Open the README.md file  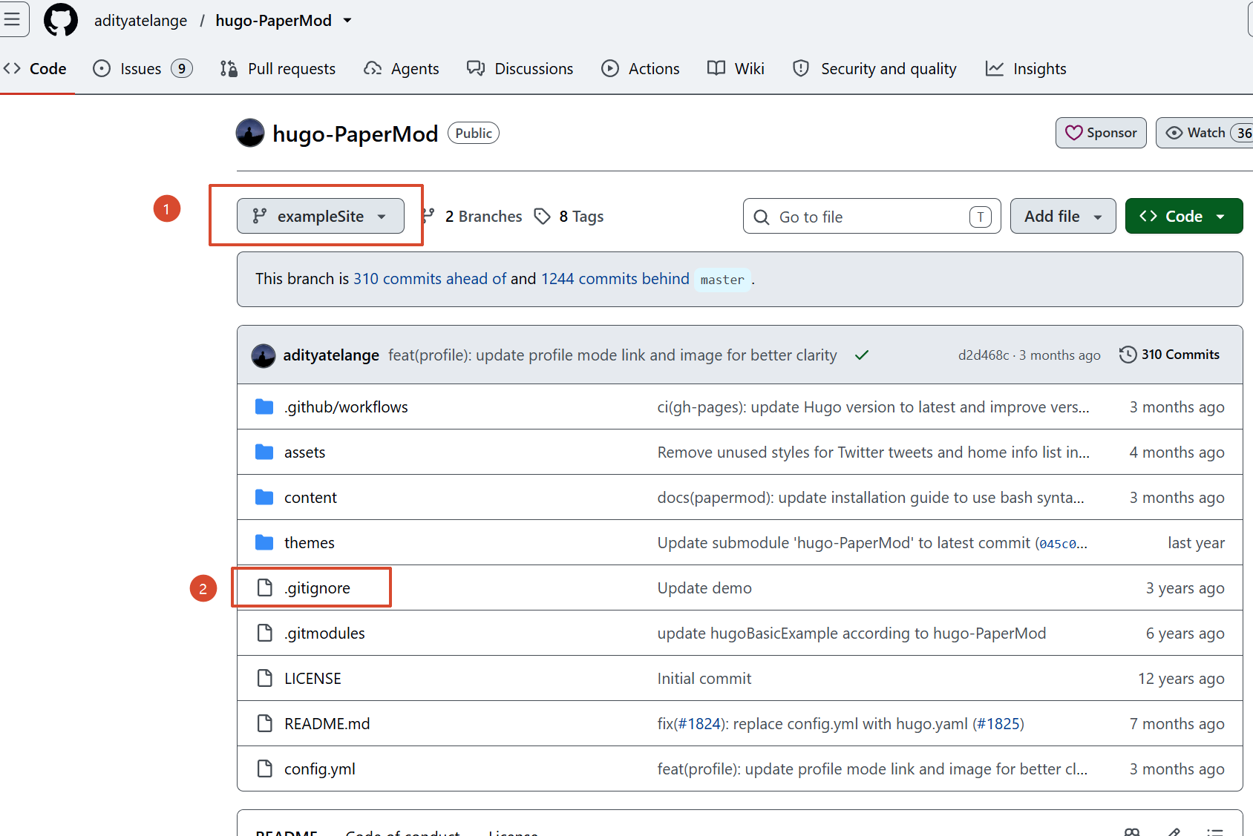click(327, 724)
